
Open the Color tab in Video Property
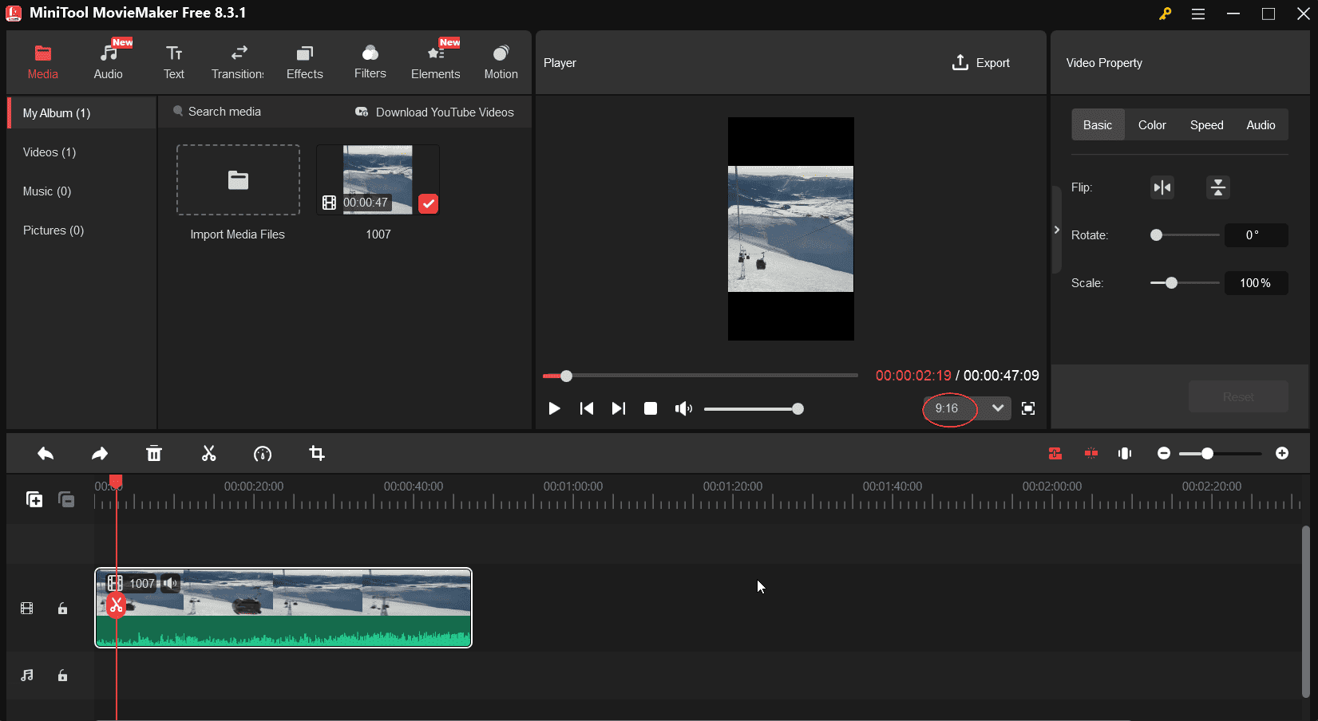click(x=1152, y=125)
